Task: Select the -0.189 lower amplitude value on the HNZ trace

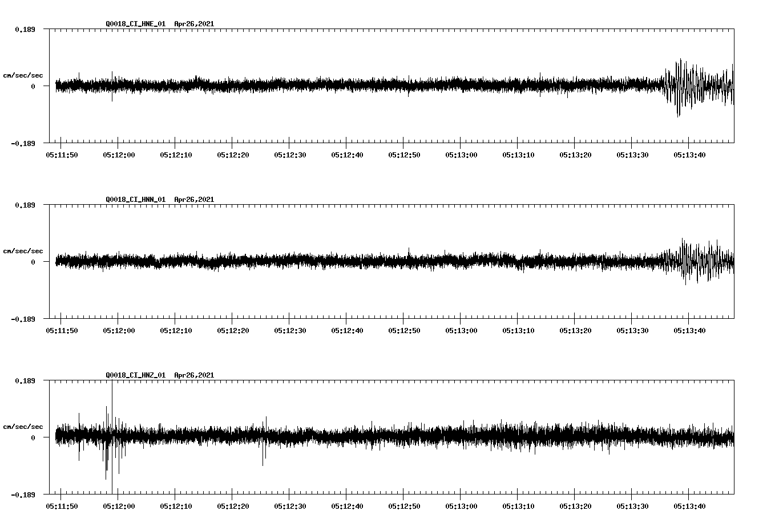Action: click(x=23, y=494)
